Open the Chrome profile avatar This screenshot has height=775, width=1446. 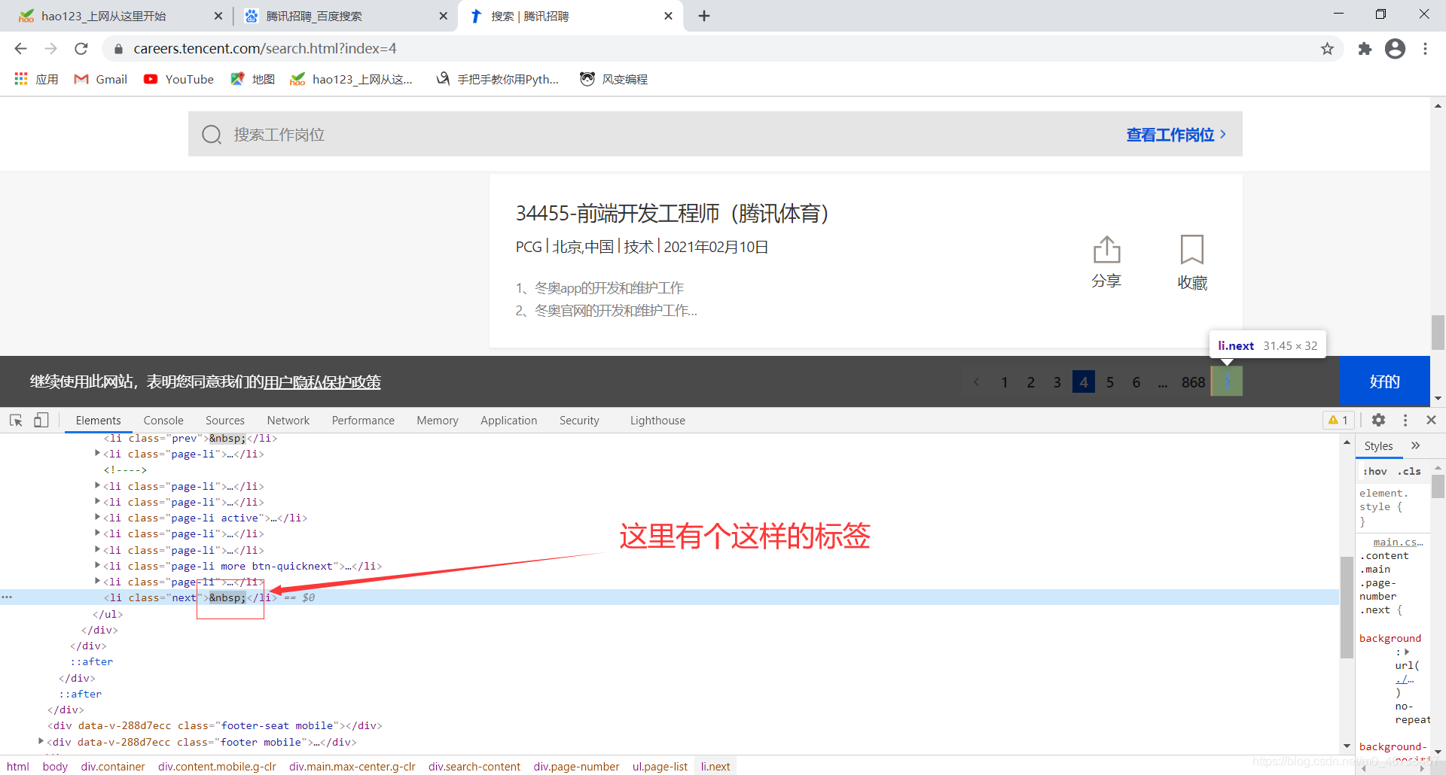pos(1395,49)
